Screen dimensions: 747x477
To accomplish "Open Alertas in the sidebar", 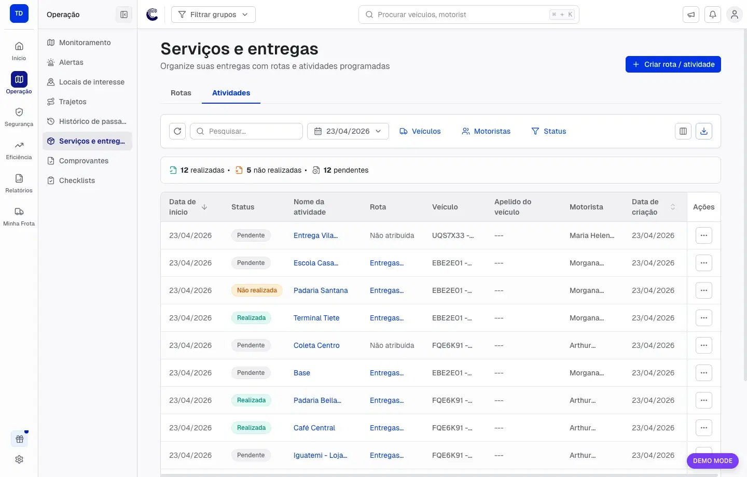I will coord(87,62).
